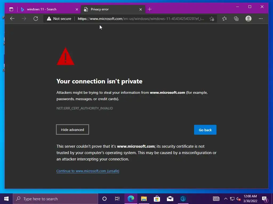Open the clock showing 12:08 AM
Viewport: 273px width, 204px height.
(x=250, y=199)
